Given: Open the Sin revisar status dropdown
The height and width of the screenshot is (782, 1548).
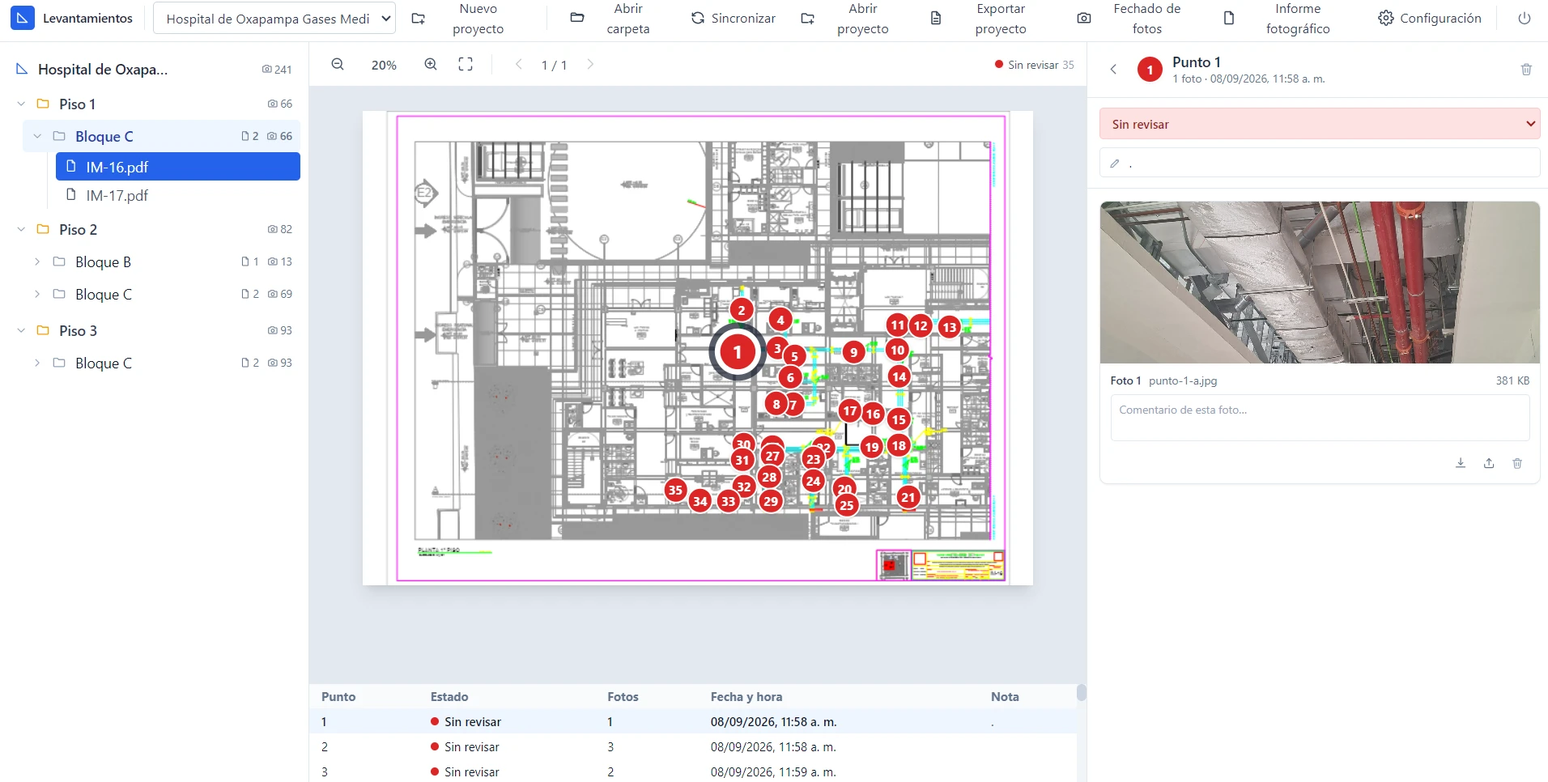Looking at the screenshot, I should click(1320, 124).
